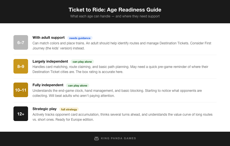Click the panda logo icon in footer
This screenshot has height=146, width=230.
(96, 138)
